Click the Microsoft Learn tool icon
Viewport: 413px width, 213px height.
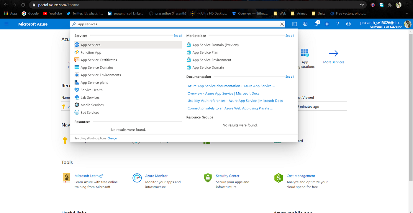coord(66,178)
